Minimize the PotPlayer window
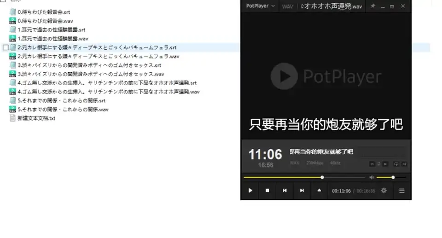 click(x=383, y=6)
